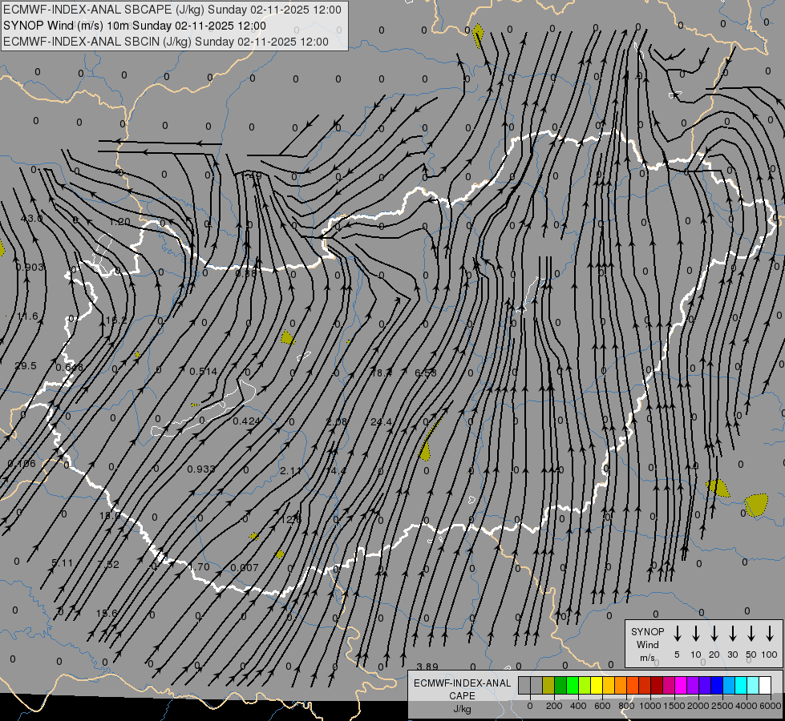
Task: Choose the pure blue CAPE legend swatch
Action: coord(716,685)
